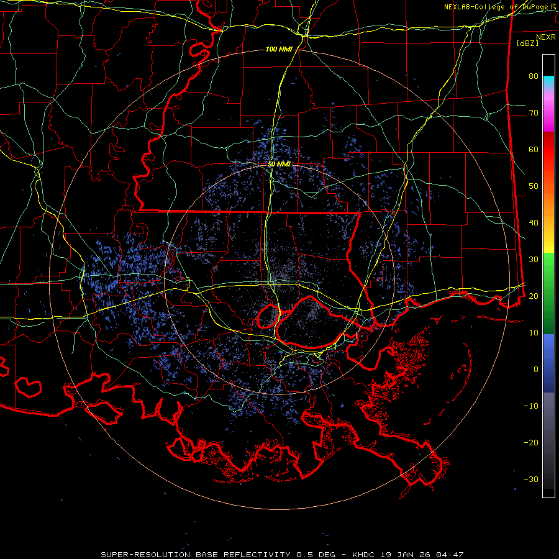
Task: Click the [dBZ] units label
Action: click(x=527, y=43)
